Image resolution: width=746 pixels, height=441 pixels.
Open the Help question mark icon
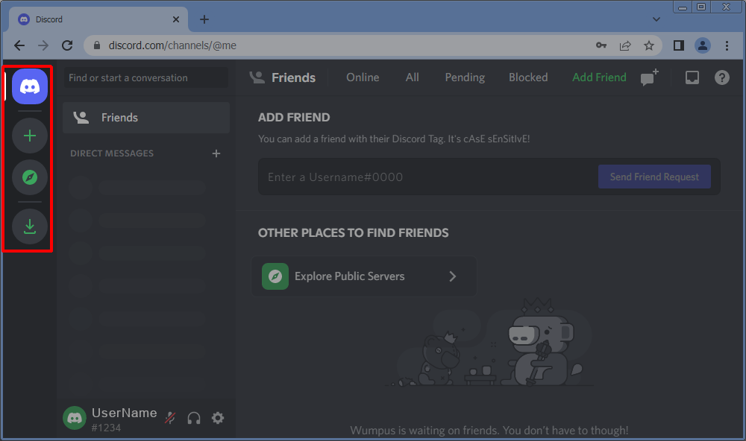[x=721, y=77]
